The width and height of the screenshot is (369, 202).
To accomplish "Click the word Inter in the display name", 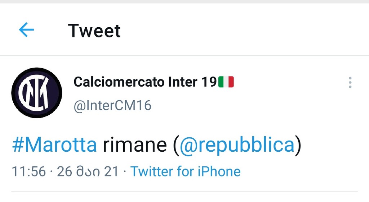I will point(183,82).
